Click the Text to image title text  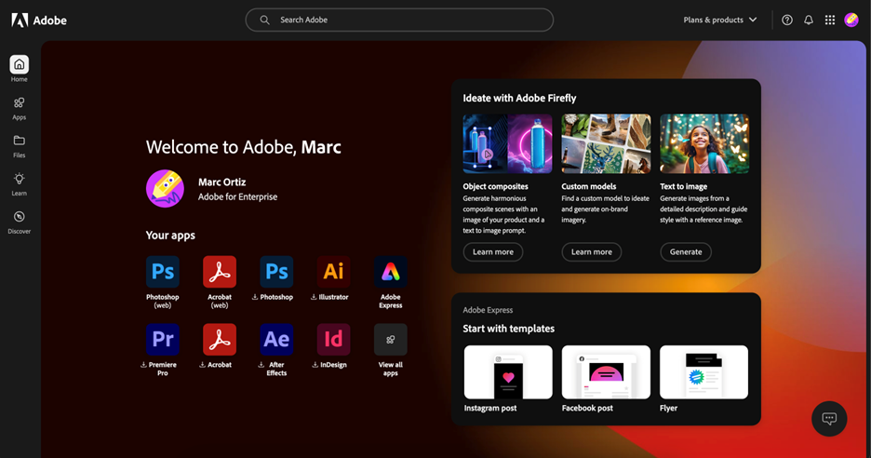[683, 187]
